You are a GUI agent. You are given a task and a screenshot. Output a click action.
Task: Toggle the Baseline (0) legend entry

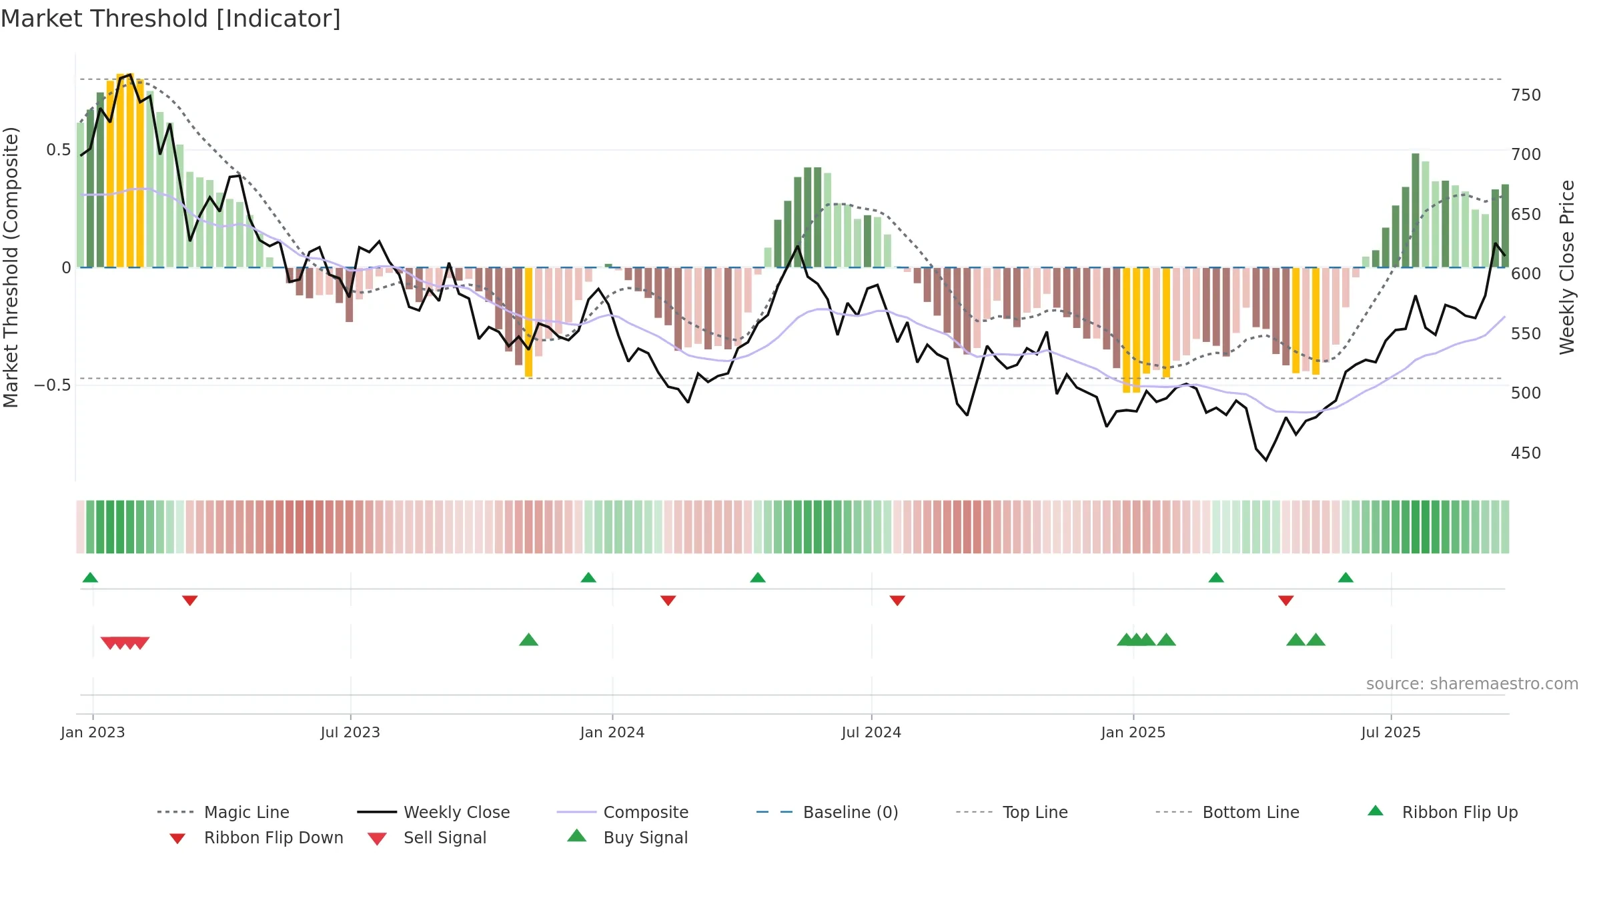[827, 812]
